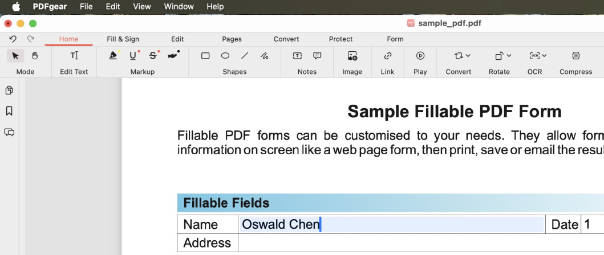Click the Edit Text tool
This screenshot has width=604, height=255.
point(74,56)
